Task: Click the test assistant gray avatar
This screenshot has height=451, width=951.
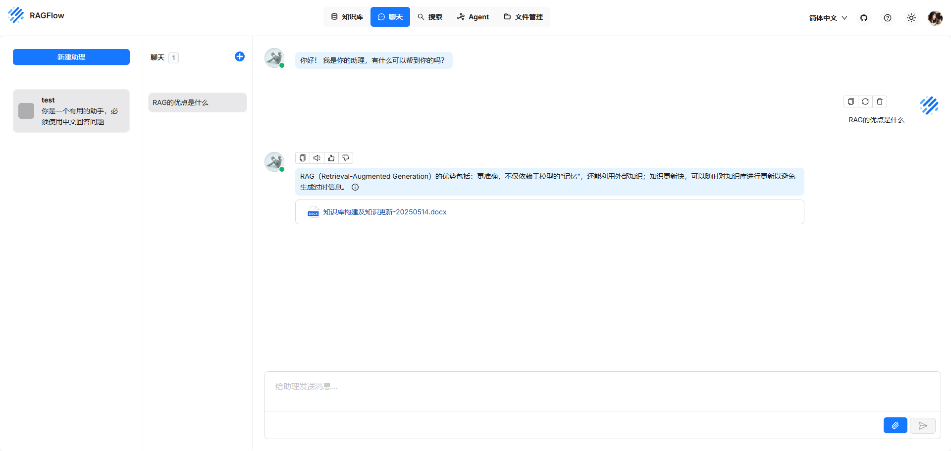Action: [x=26, y=111]
